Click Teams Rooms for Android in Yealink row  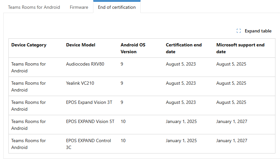coord(29,87)
